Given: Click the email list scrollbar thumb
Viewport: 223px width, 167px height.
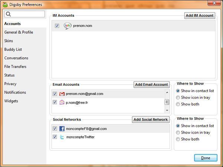Looking at the screenshot, I should click(167, 102).
